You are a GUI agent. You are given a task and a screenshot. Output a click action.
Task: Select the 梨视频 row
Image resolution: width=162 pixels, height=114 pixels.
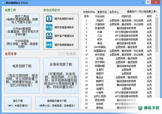[118, 85]
